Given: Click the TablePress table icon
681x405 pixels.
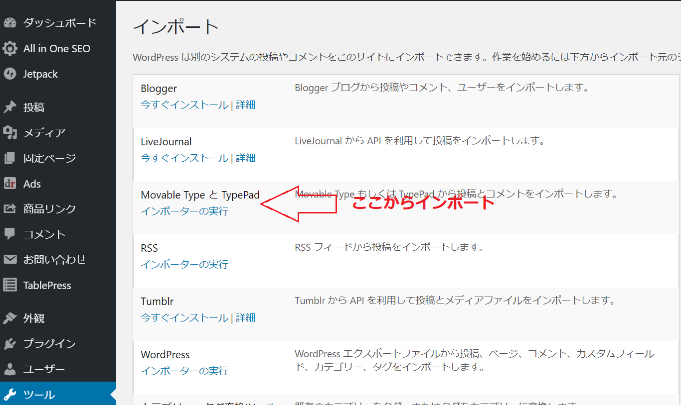Looking at the screenshot, I should (x=10, y=285).
